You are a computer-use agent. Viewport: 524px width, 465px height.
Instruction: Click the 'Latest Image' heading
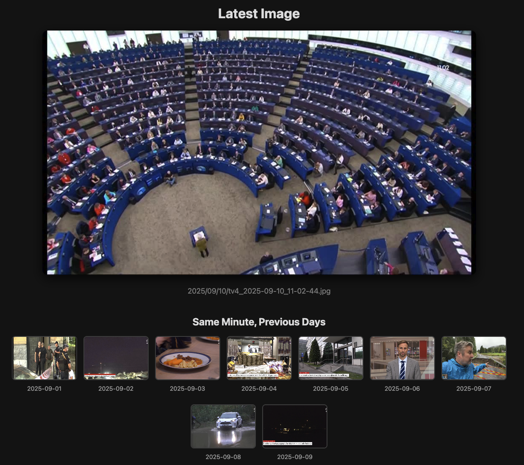(259, 14)
